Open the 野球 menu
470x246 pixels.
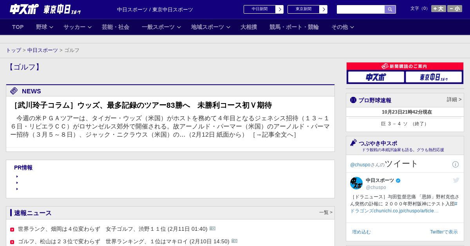[x=42, y=27]
